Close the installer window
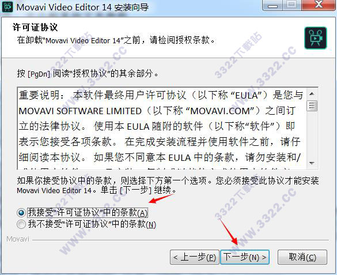337x275 pixels. (319, 5)
